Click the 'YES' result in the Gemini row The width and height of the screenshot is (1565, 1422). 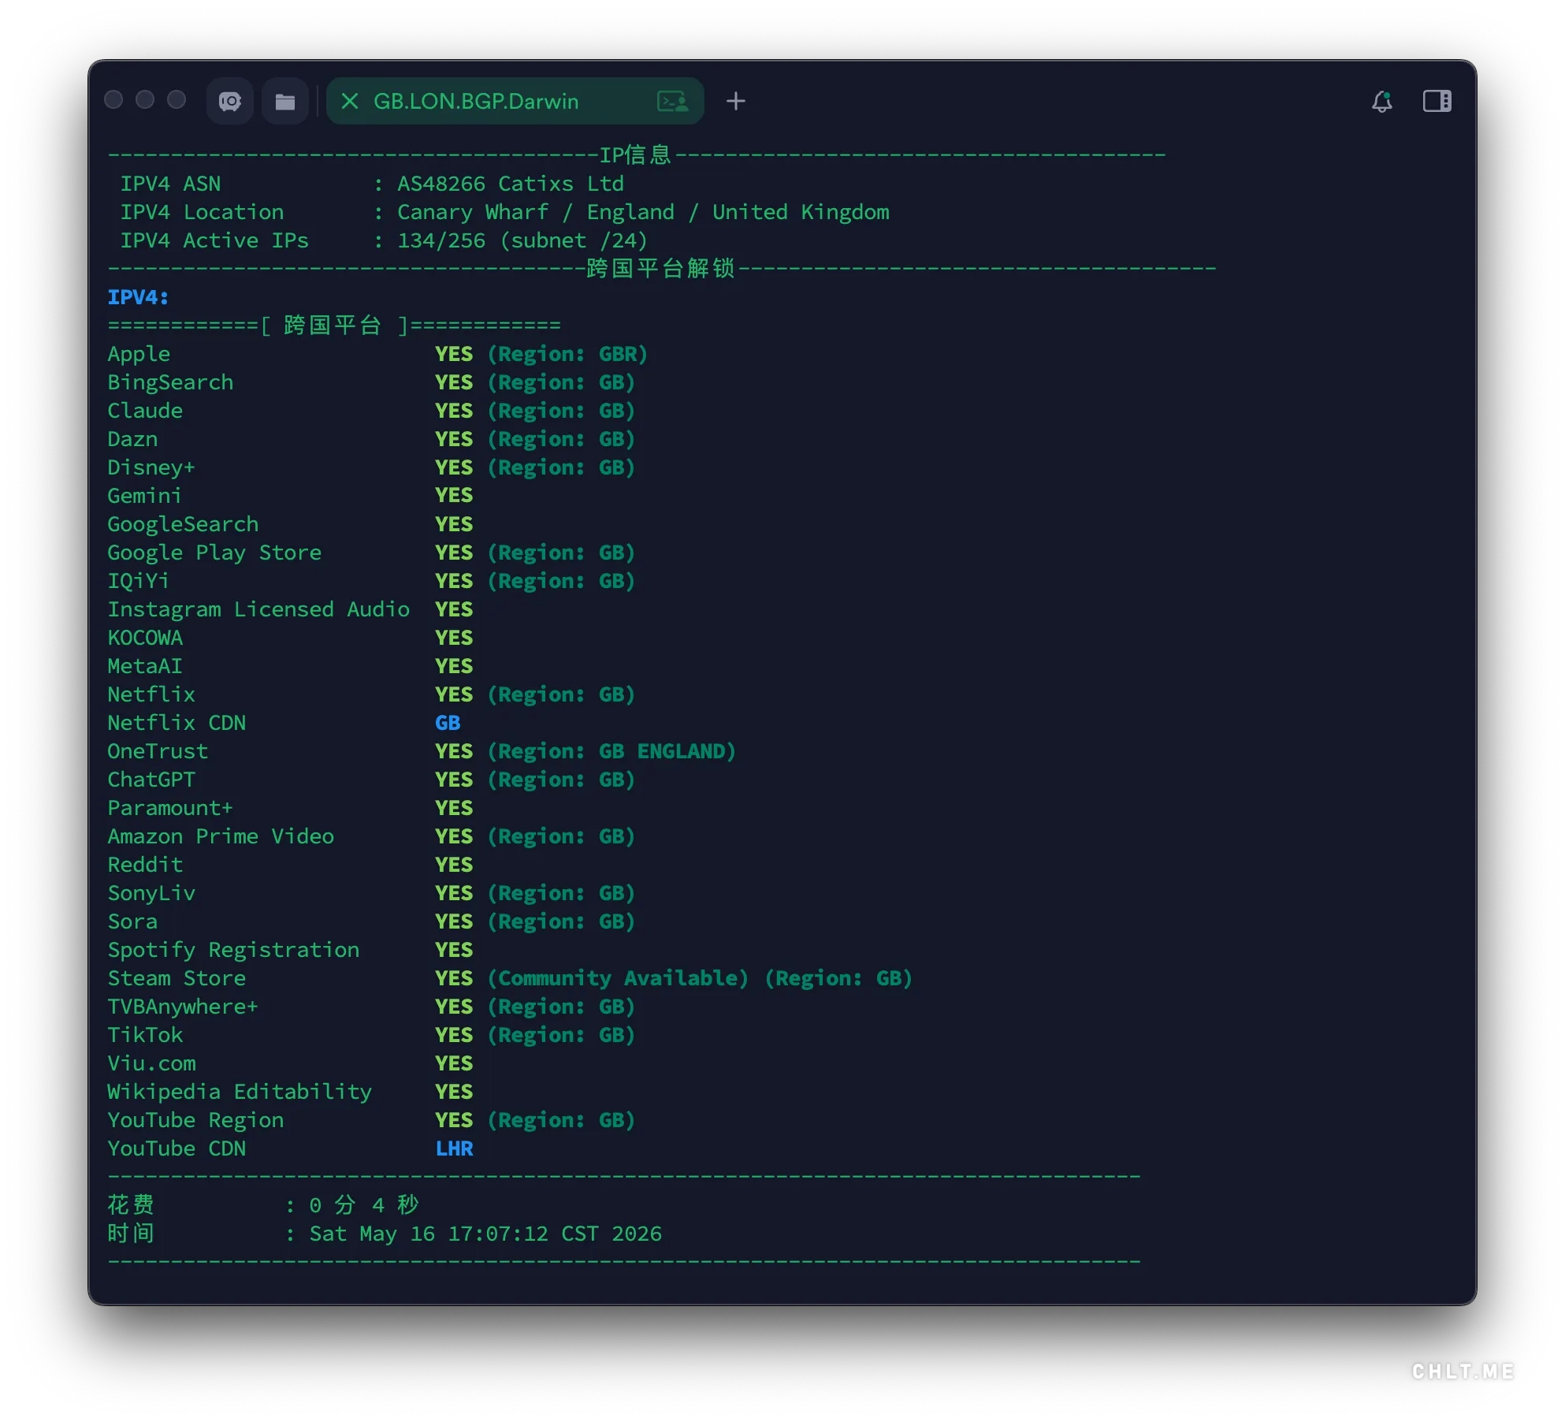coord(454,496)
